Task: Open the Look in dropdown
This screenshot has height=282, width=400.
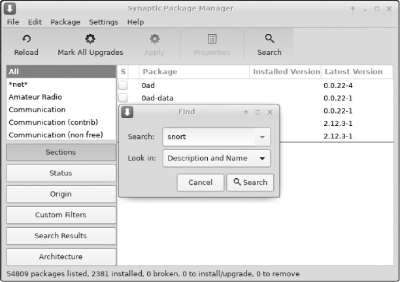Action: pos(216,159)
